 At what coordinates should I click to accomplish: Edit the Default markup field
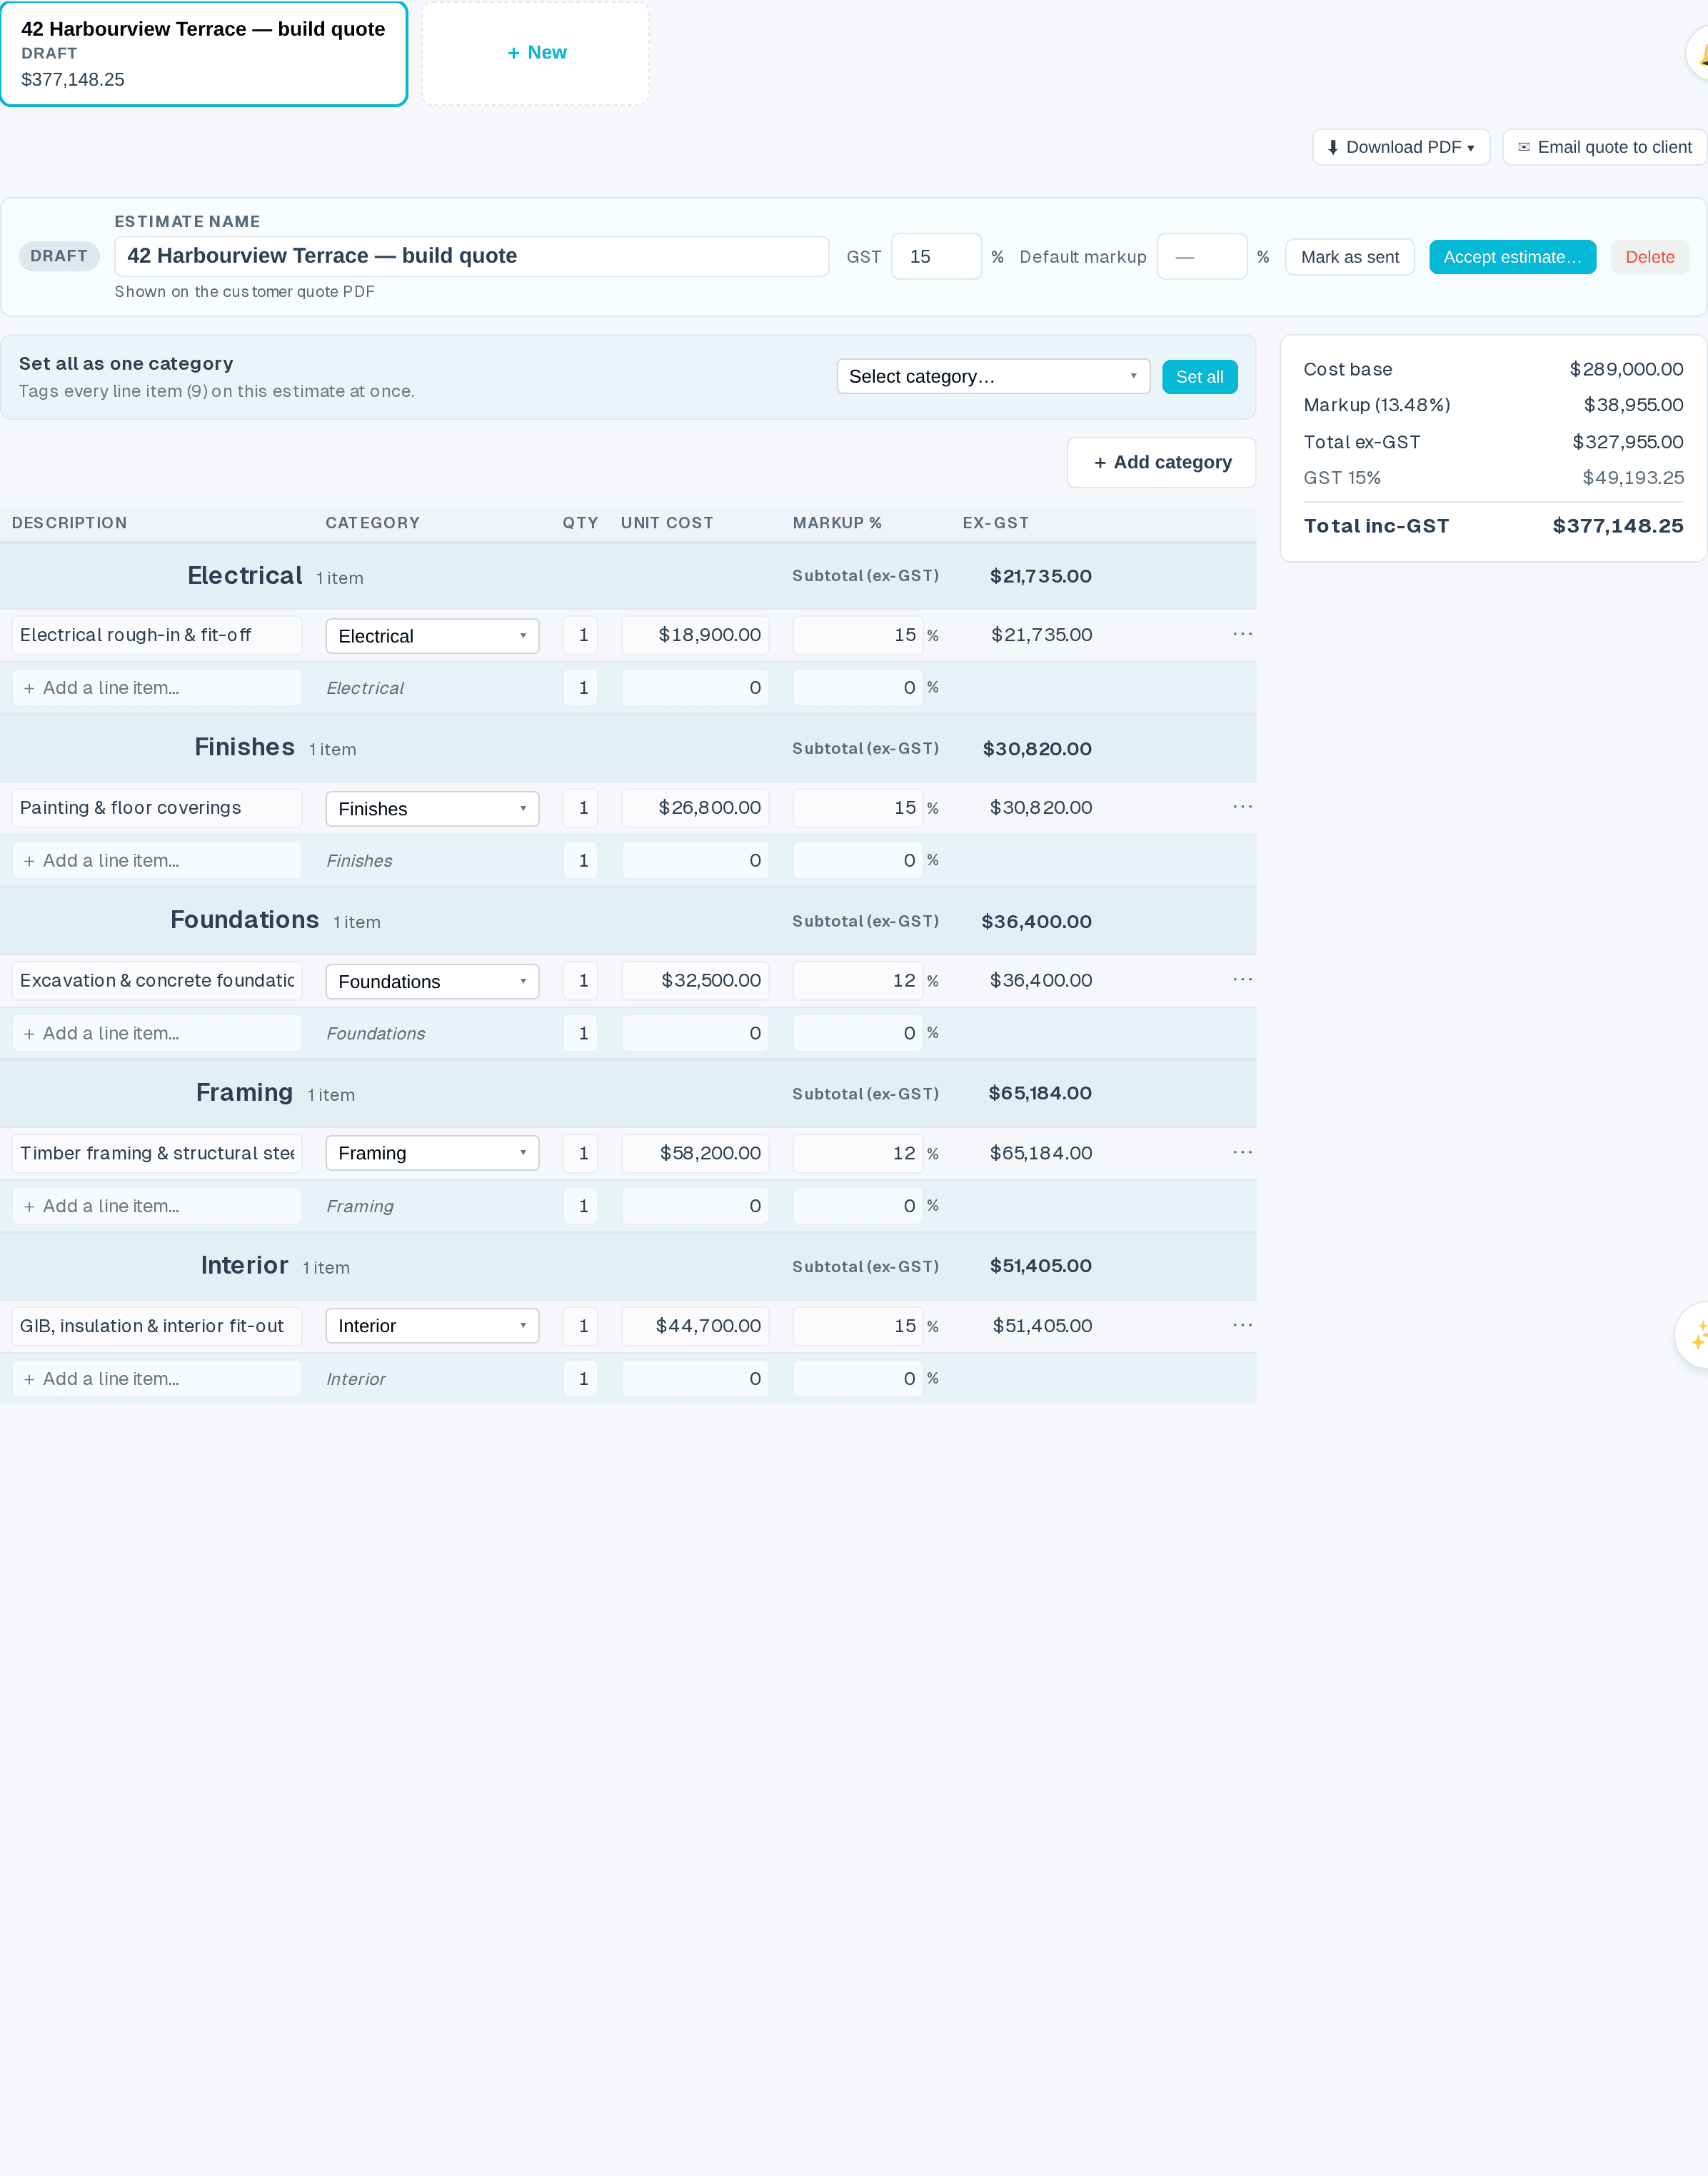point(1201,257)
